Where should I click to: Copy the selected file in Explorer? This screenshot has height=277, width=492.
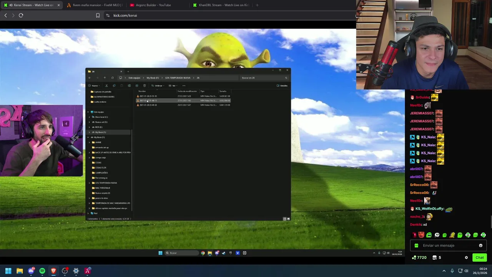(x=114, y=86)
